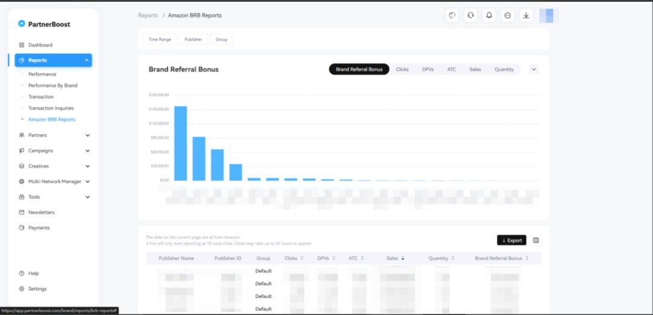Expand the Creatives menu chevron

point(88,166)
